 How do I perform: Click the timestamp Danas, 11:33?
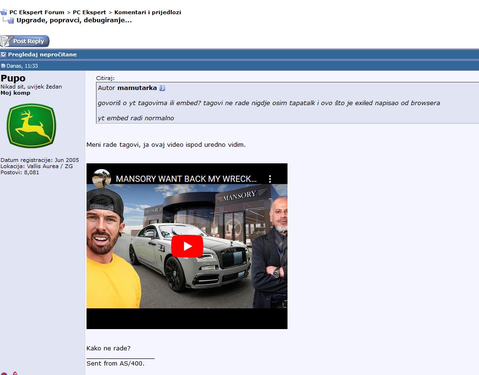[22, 66]
